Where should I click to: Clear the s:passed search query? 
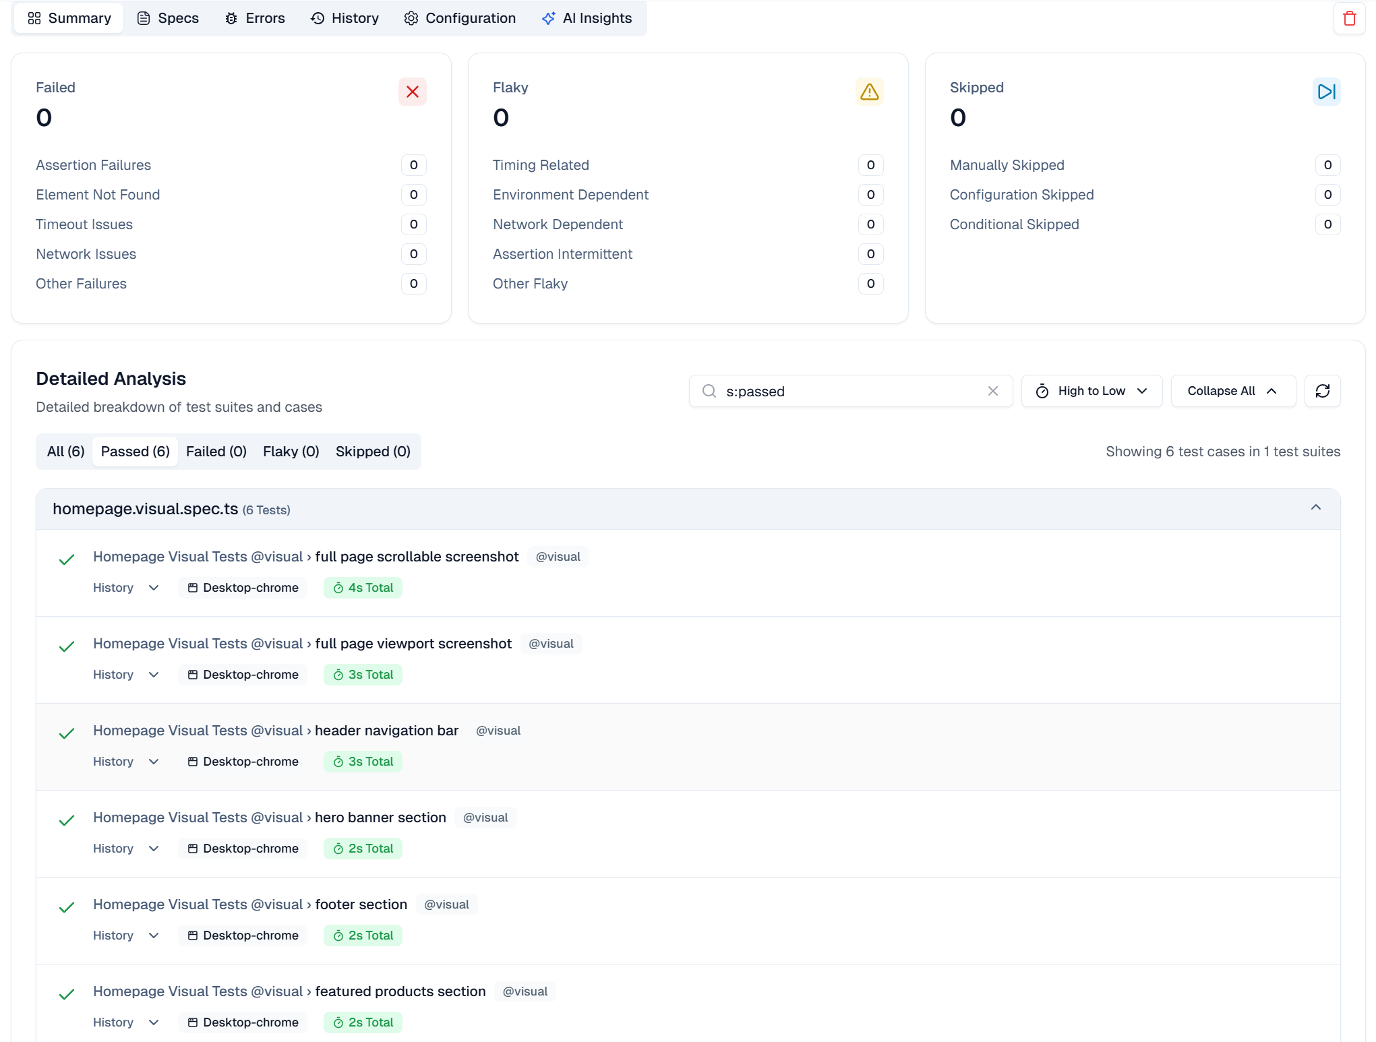[x=992, y=391]
